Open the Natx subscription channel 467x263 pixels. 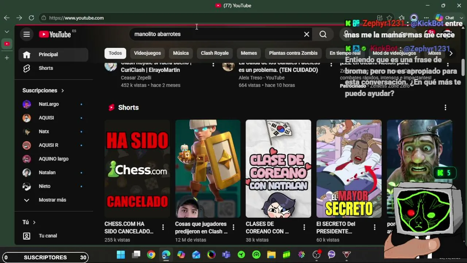coord(53,131)
